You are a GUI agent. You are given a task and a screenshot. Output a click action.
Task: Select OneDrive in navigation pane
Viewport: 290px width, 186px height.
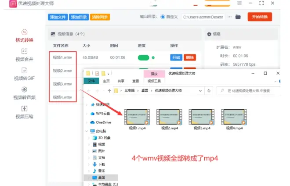pyautogui.click(x=101, y=122)
